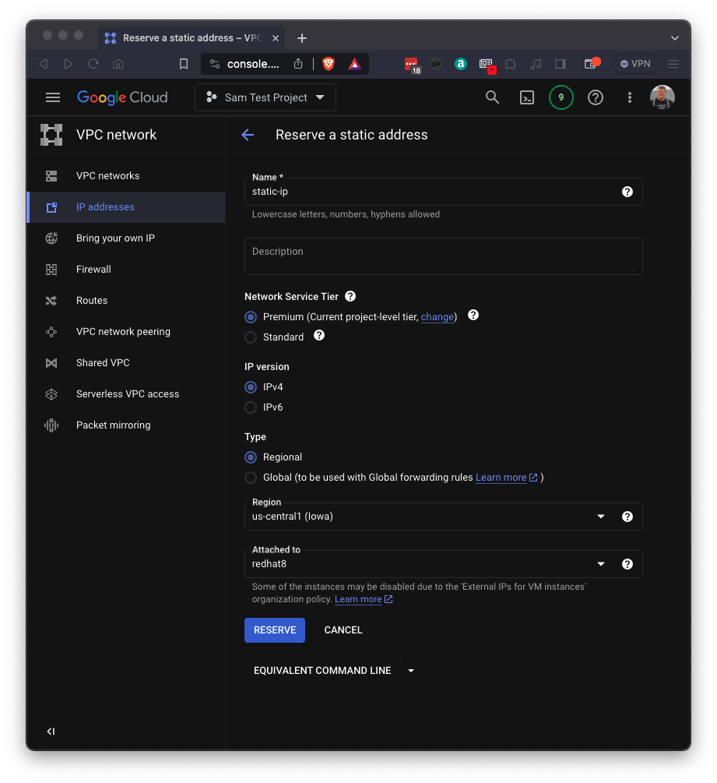Open Routes in sidebar

click(x=126, y=301)
